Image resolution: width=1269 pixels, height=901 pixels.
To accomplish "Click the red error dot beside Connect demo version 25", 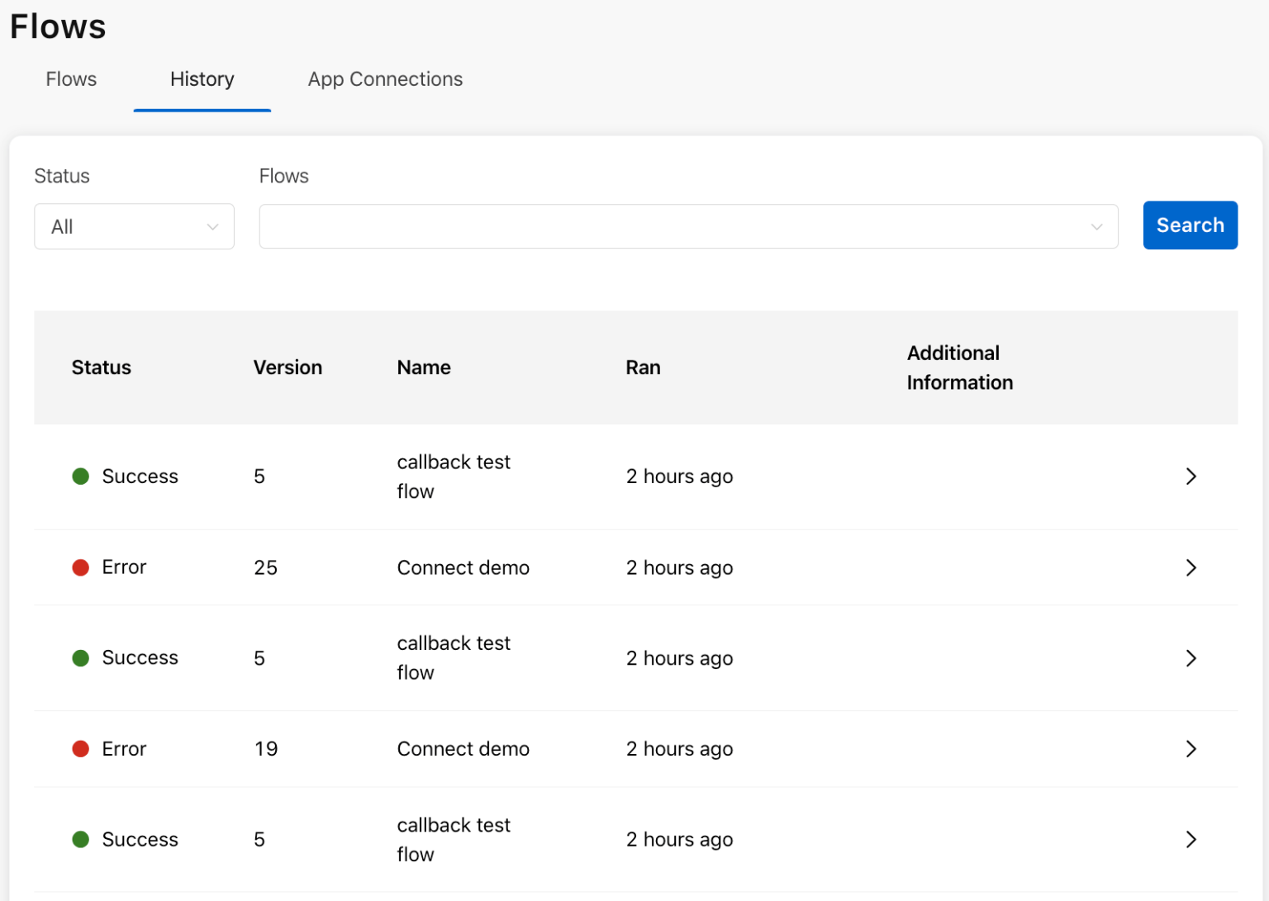I will pyautogui.click(x=80, y=567).
